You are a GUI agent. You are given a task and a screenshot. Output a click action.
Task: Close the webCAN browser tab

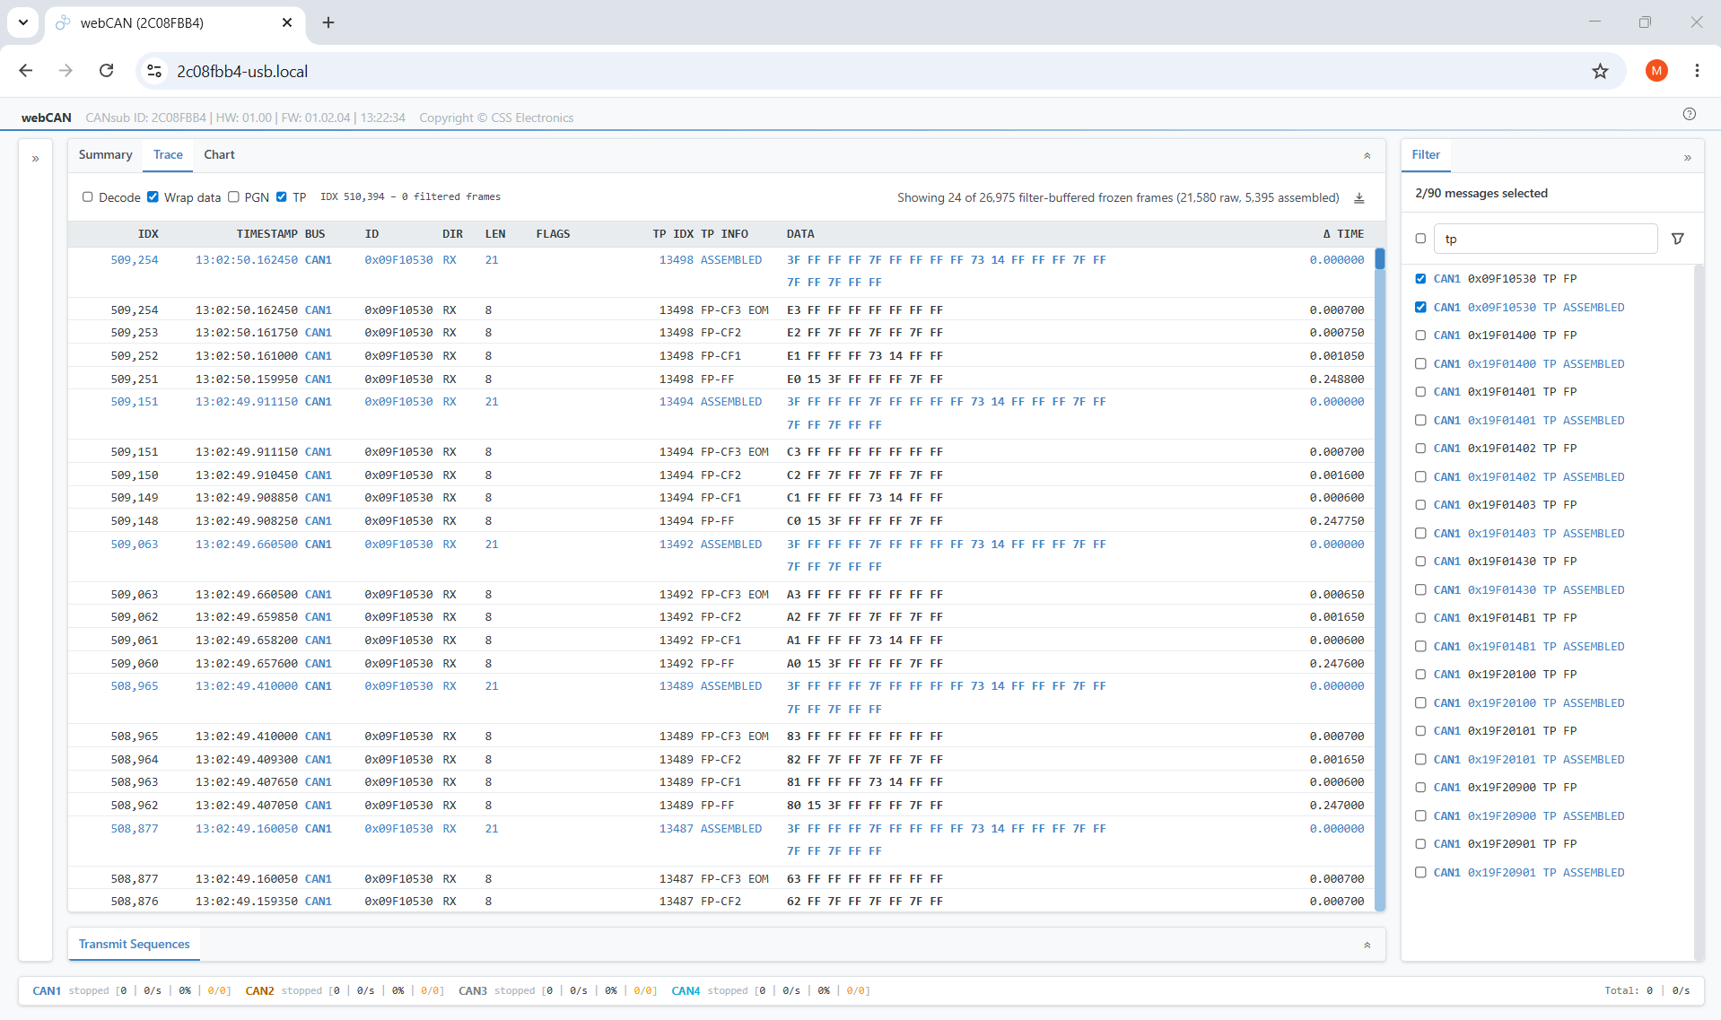287,22
